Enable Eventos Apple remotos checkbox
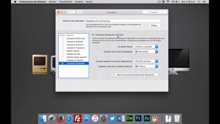Image resolution: width=220 pixels, height=124 pixels. pos(63,57)
